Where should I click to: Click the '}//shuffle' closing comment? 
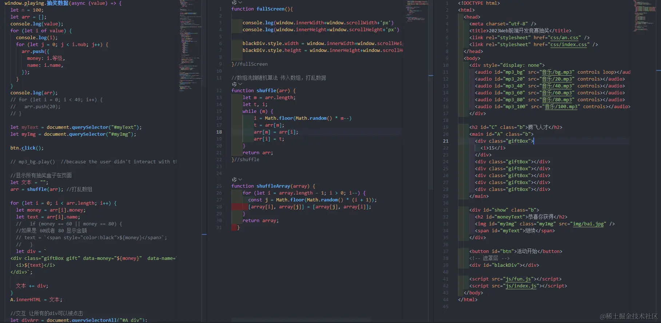tap(246, 160)
